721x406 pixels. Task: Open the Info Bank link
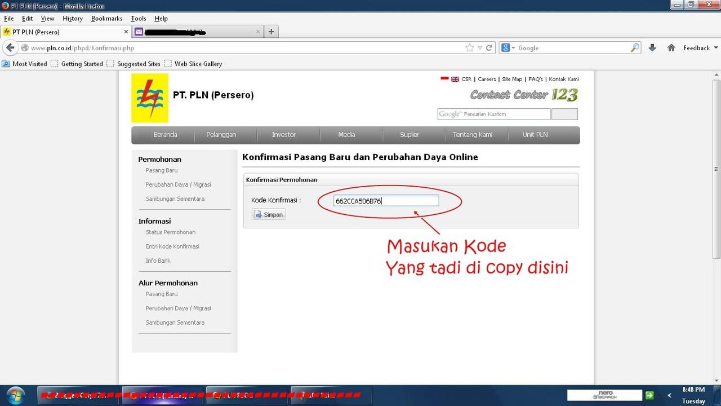(x=158, y=261)
